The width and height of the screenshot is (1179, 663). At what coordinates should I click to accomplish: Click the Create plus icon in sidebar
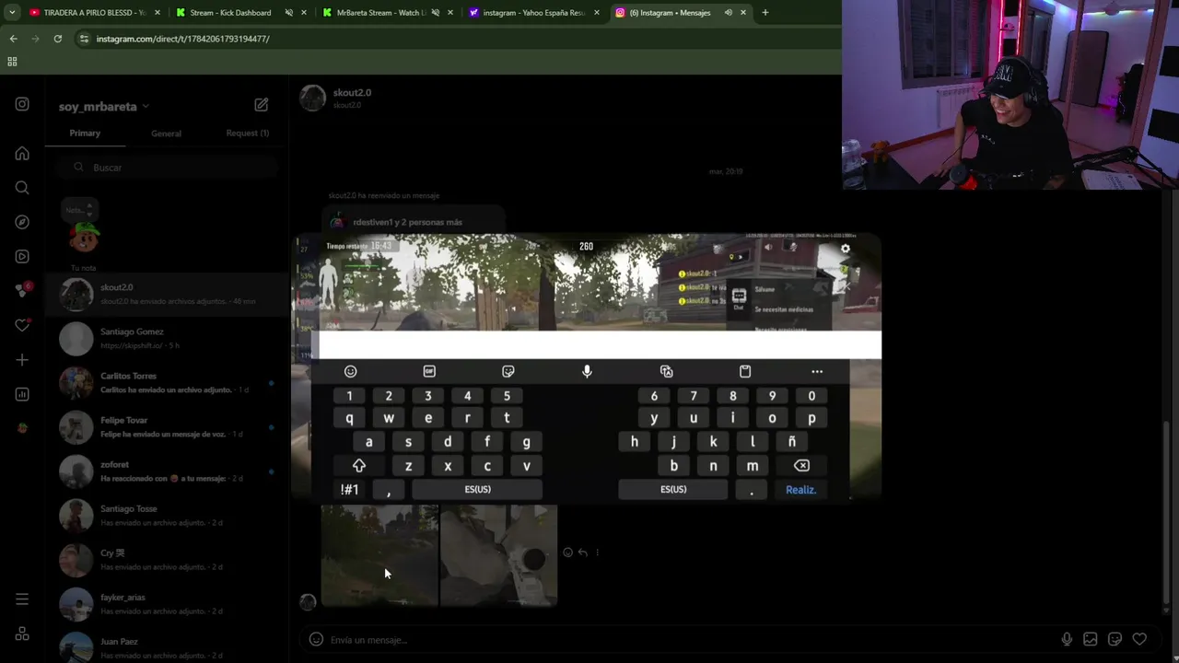22,359
